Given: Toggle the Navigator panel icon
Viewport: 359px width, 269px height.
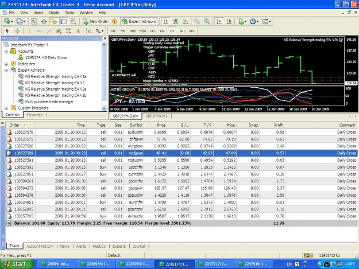Looking at the screenshot, I should pyautogui.click(x=53, y=21).
